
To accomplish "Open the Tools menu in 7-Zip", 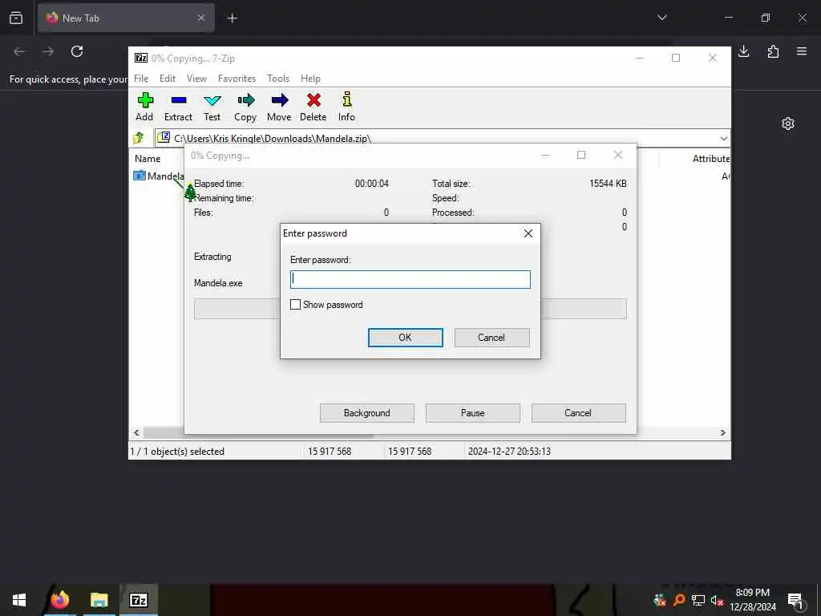I will point(278,79).
